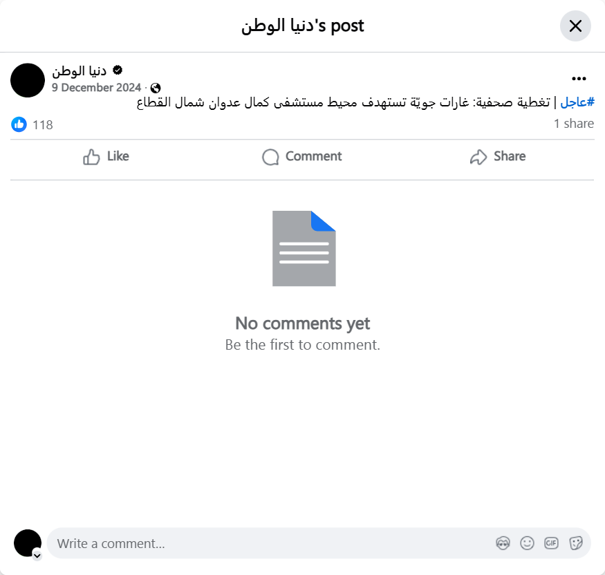Image resolution: width=605 pixels, height=575 pixels.
Task: Insert an avatar sticker in comment
Action: pyautogui.click(x=503, y=543)
